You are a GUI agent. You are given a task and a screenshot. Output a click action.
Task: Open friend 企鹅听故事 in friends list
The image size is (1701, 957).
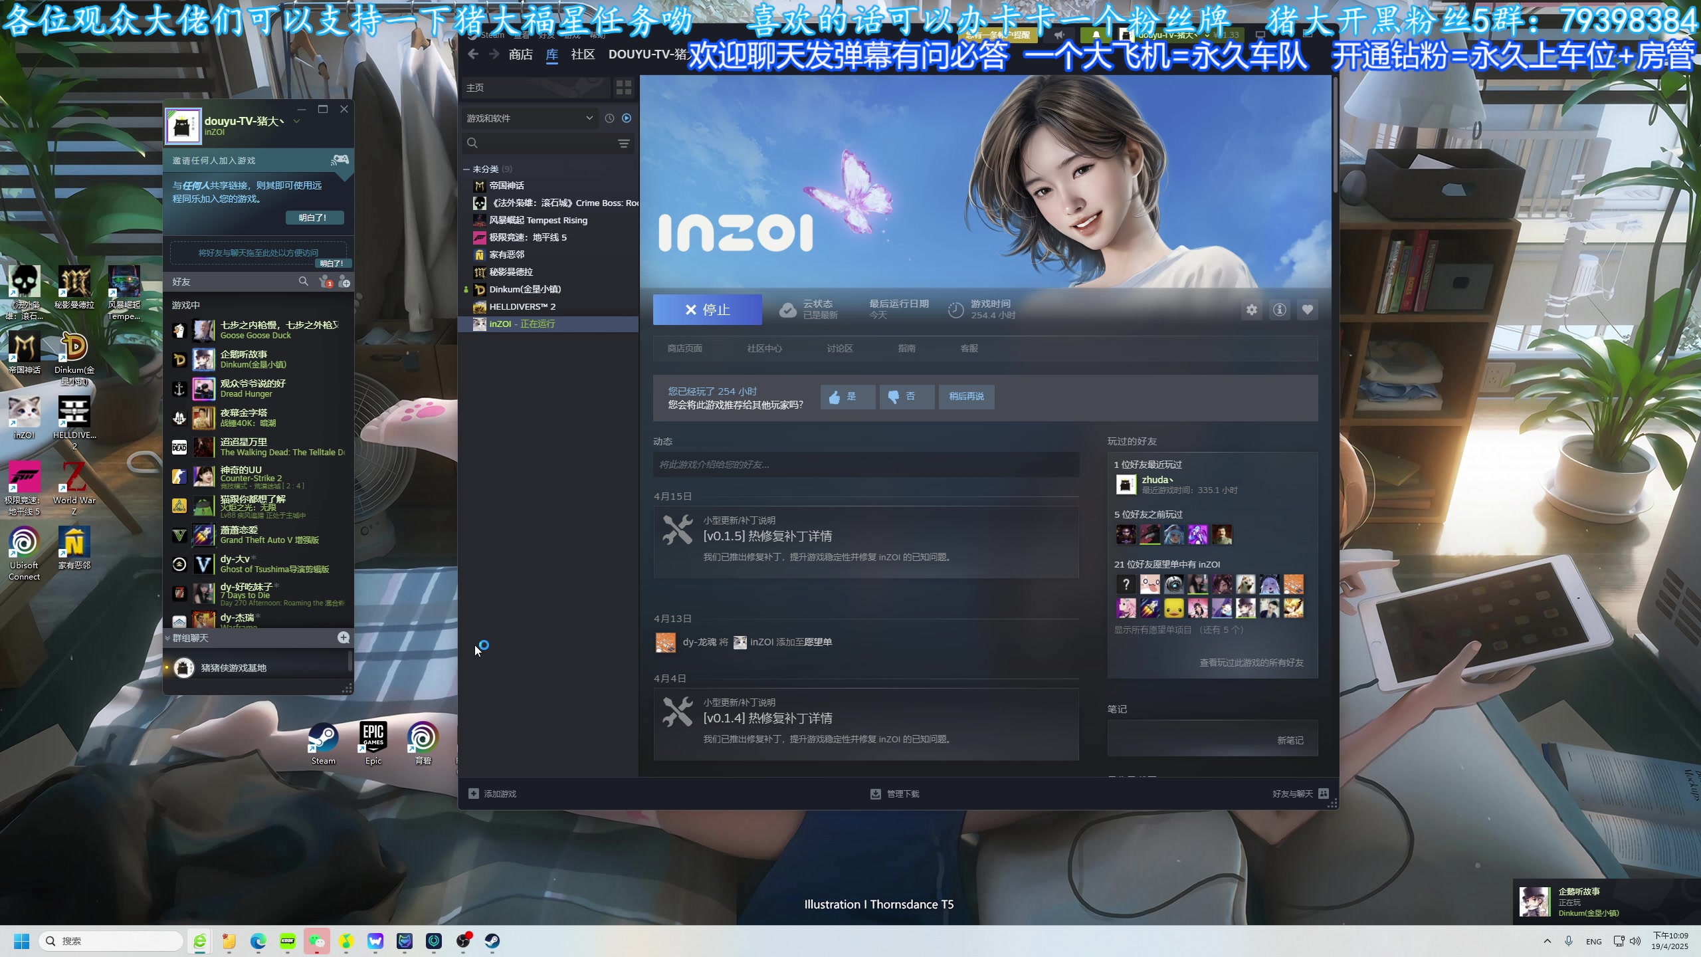click(x=259, y=360)
